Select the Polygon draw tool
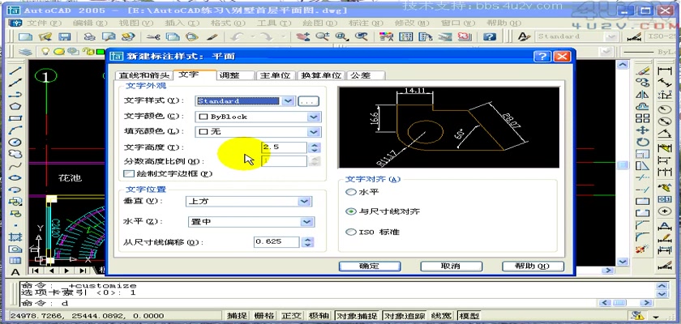 click(x=15, y=106)
